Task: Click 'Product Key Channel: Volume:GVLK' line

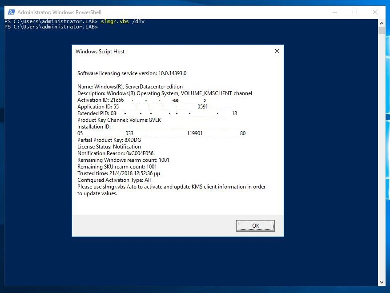Action: tap(119, 120)
